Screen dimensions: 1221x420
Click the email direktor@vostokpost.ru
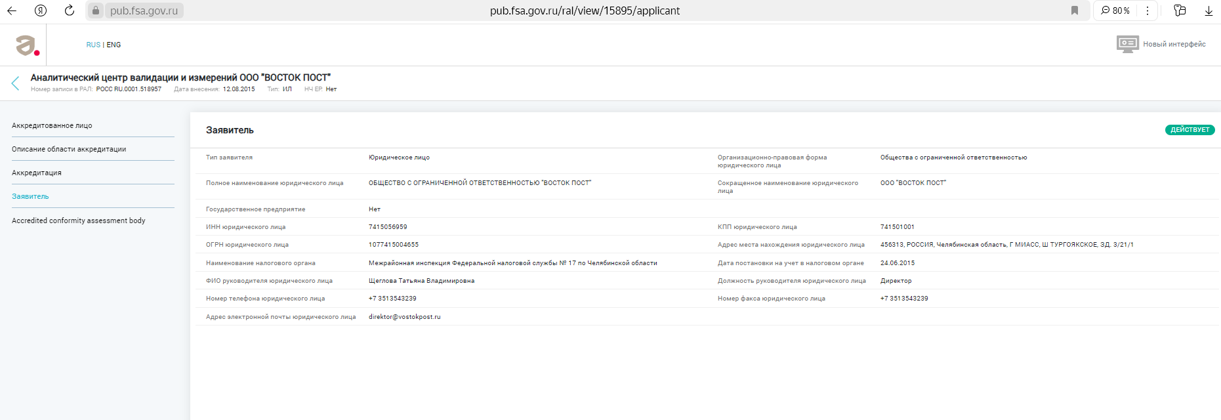pyautogui.click(x=405, y=317)
